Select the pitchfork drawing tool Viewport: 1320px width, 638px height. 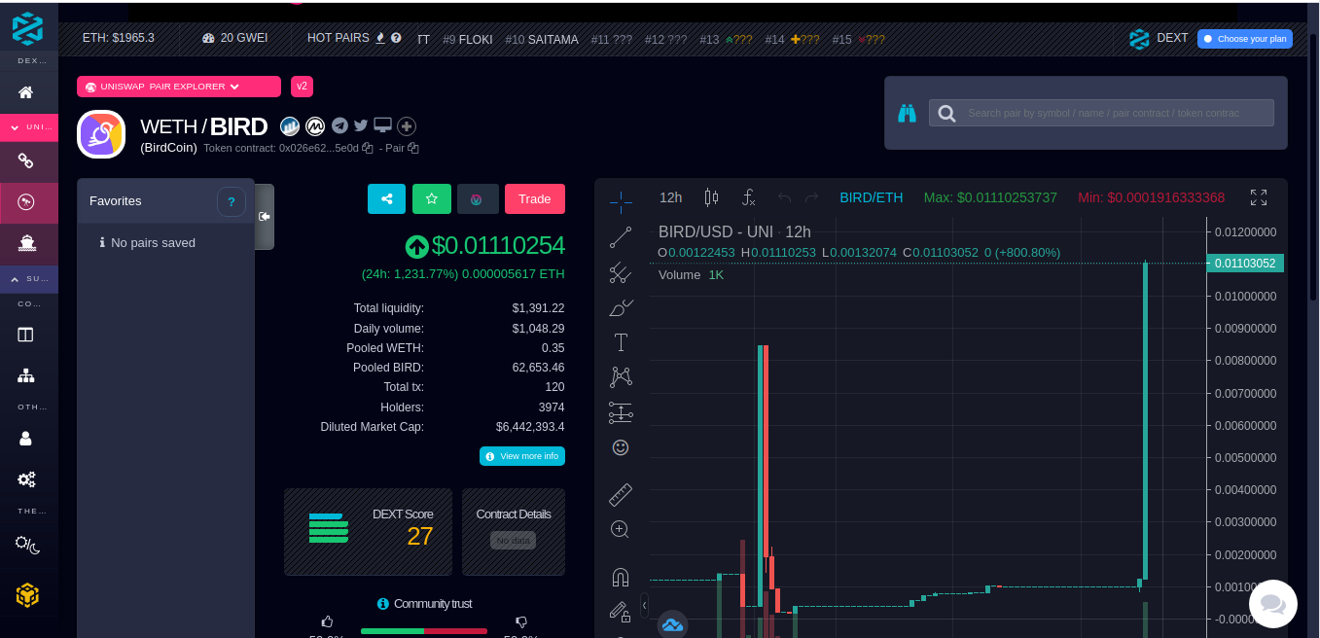[621, 272]
